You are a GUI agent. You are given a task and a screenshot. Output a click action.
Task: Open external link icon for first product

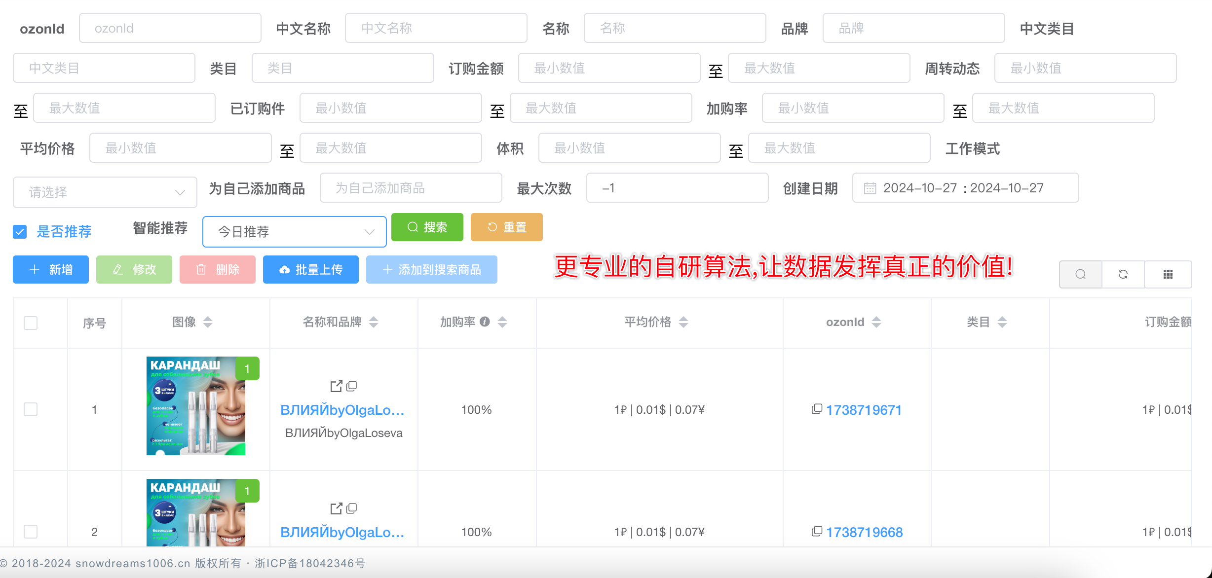336,386
